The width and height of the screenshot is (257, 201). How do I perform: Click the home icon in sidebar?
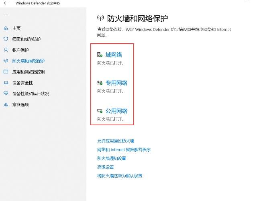[x=6, y=28]
